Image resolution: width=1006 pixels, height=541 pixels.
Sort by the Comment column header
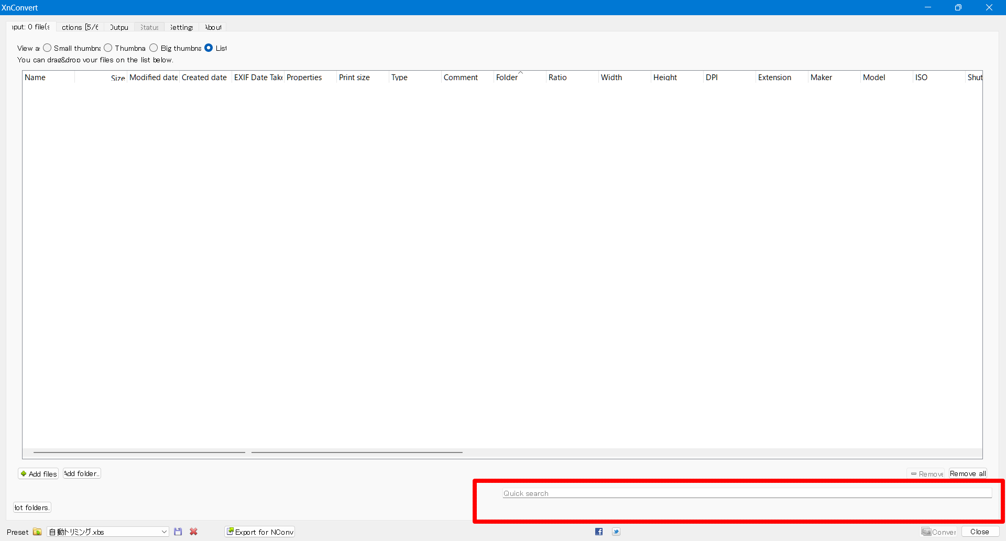(x=468, y=78)
